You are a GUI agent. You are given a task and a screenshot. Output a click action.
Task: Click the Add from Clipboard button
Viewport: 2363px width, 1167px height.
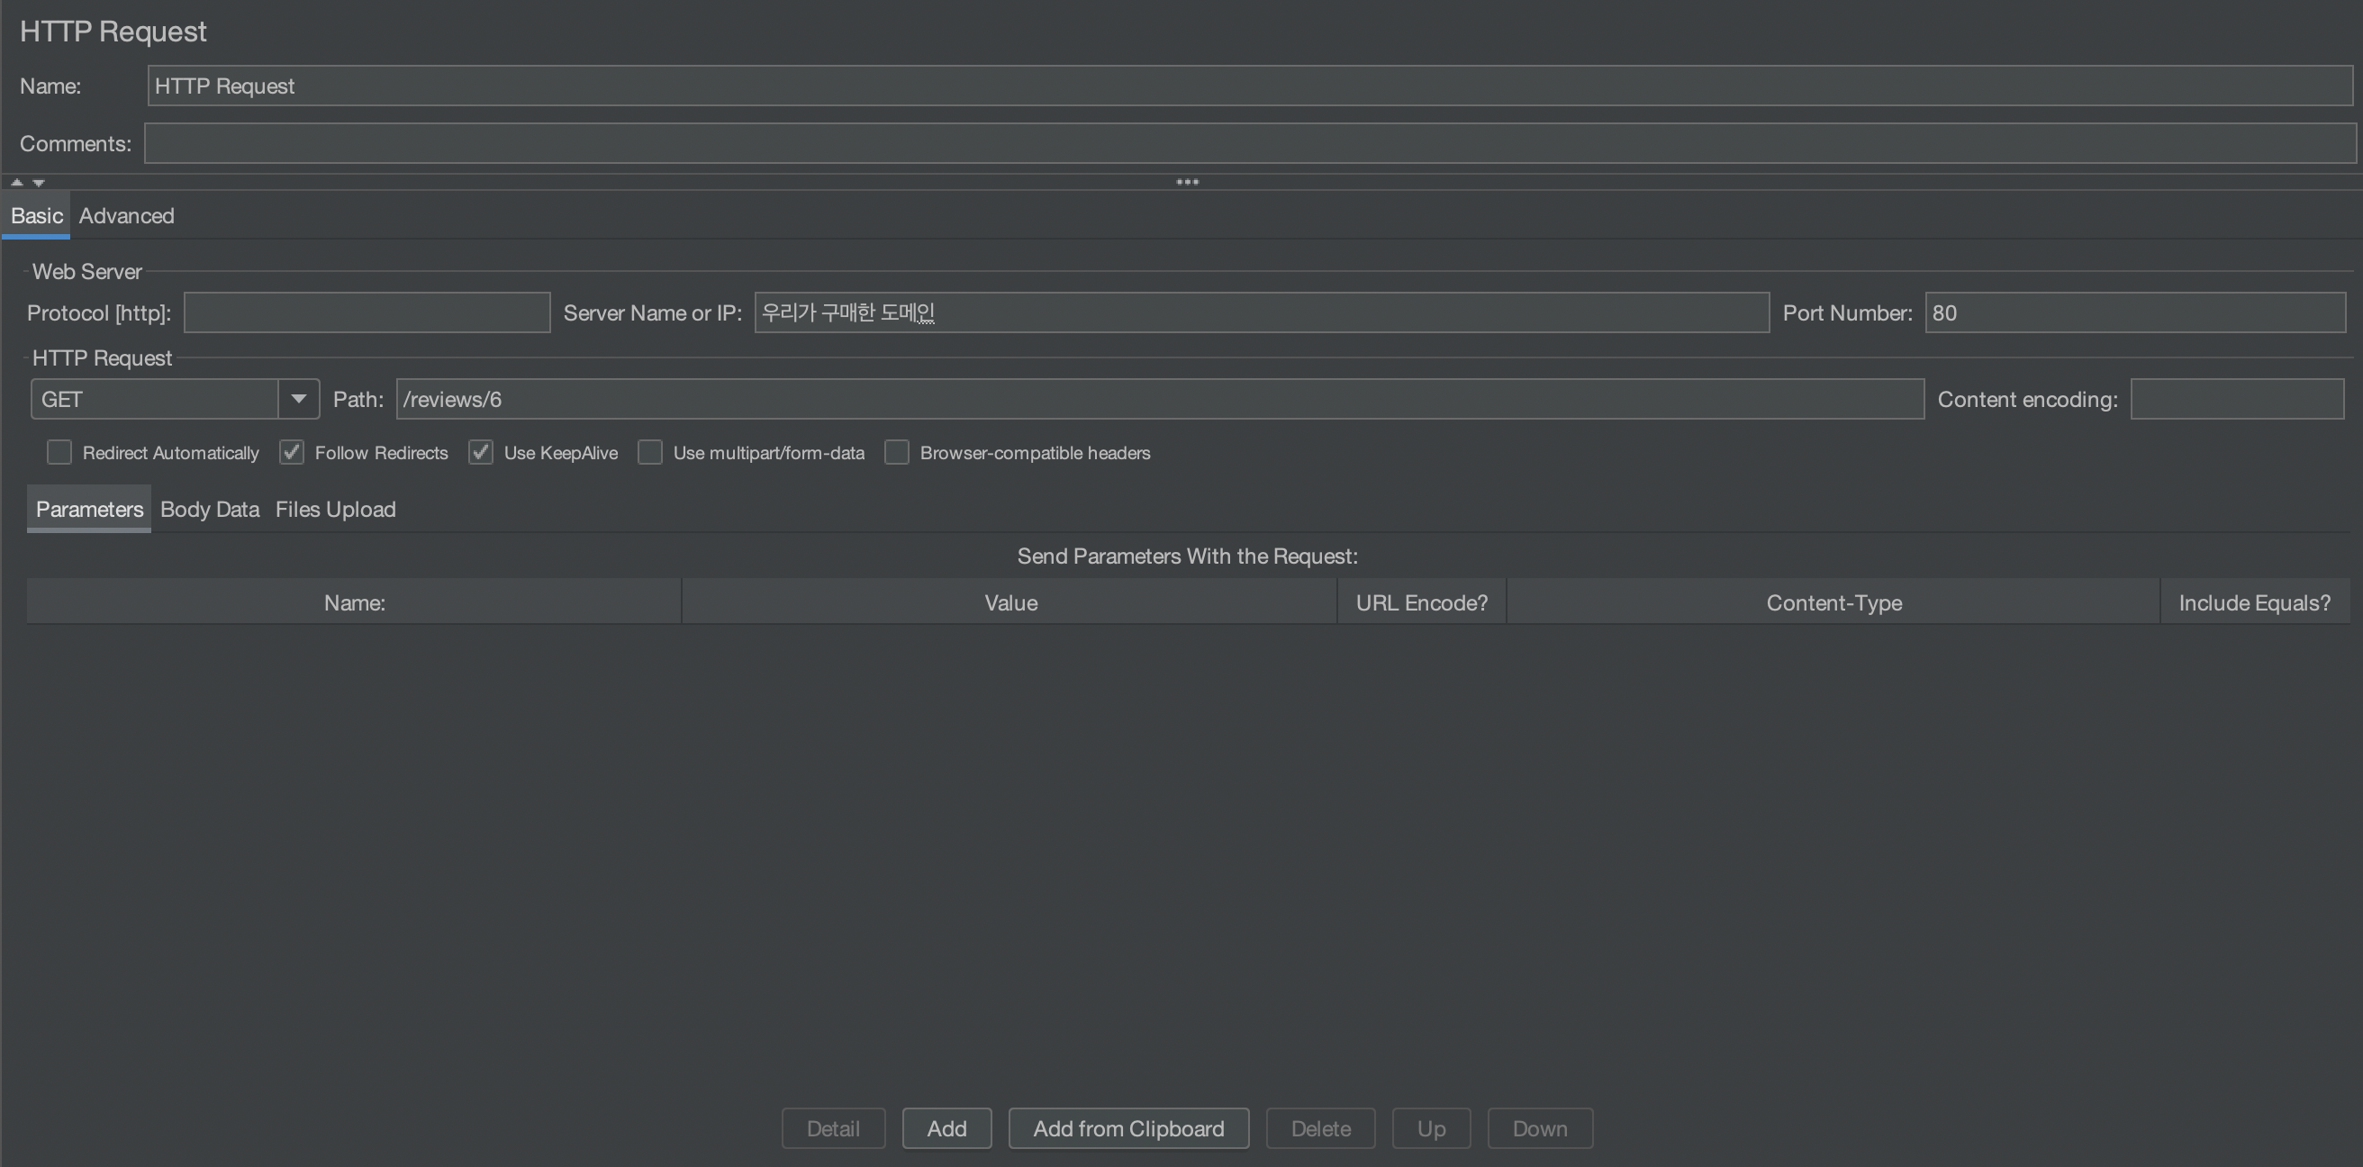coord(1128,1128)
